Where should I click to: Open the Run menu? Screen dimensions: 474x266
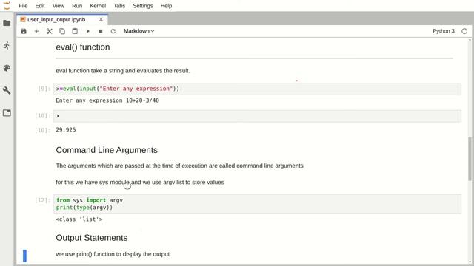pos(77,6)
